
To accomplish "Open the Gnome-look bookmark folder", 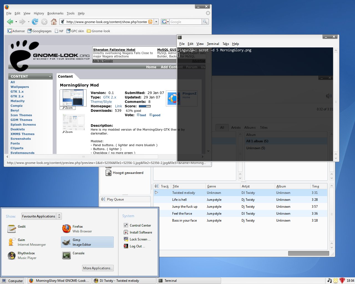I will tap(98, 31).
